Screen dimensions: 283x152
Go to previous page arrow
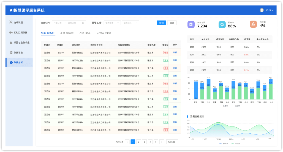coord(127,142)
